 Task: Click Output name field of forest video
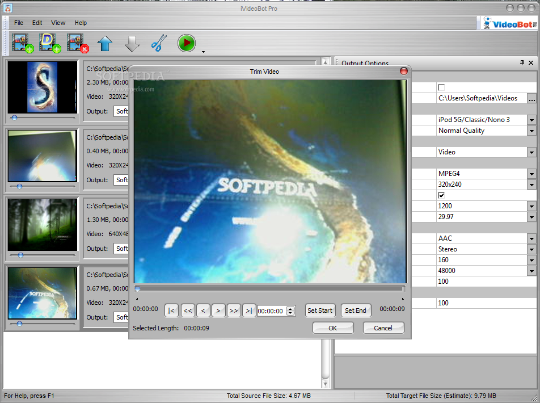(121, 248)
